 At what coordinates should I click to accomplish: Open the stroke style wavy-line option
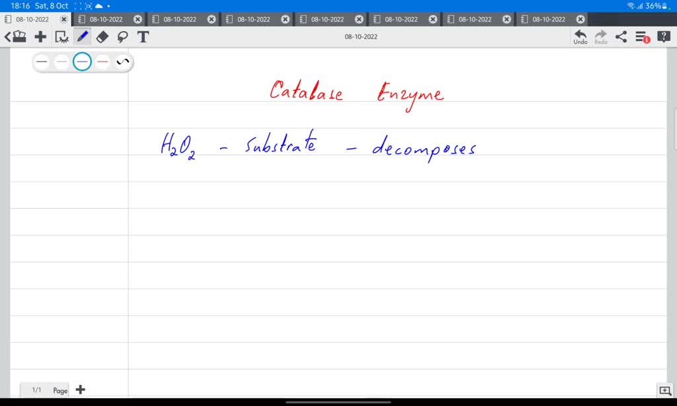coord(122,61)
